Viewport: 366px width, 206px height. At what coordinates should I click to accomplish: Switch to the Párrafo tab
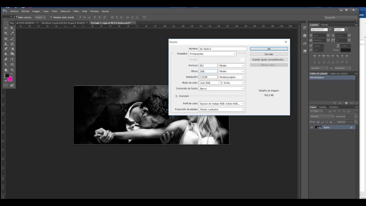(x=325, y=25)
